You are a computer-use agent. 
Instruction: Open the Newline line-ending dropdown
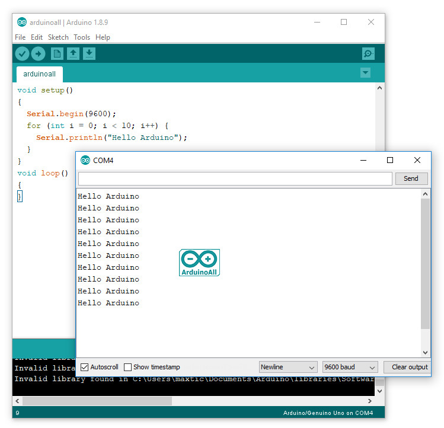288,367
